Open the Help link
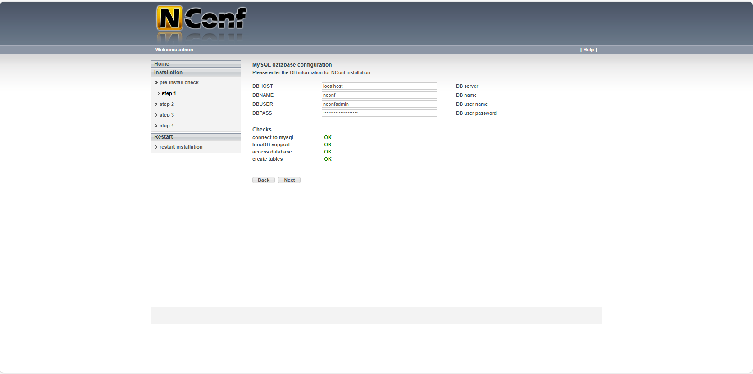Image resolution: width=753 pixels, height=374 pixels. click(588, 50)
